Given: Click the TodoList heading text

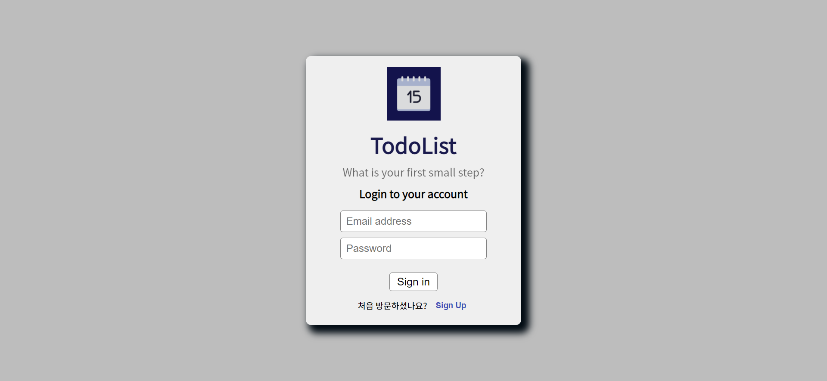Looking at the screenshot, I should [413, 146].
